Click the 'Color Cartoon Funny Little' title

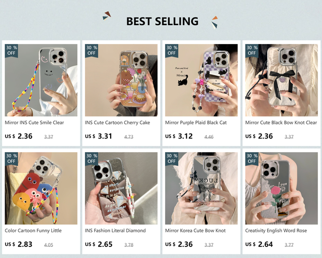33,230
